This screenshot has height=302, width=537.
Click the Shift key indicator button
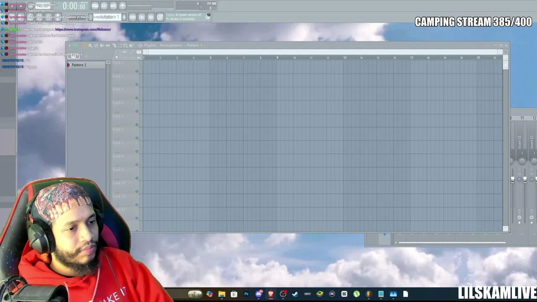133,17
